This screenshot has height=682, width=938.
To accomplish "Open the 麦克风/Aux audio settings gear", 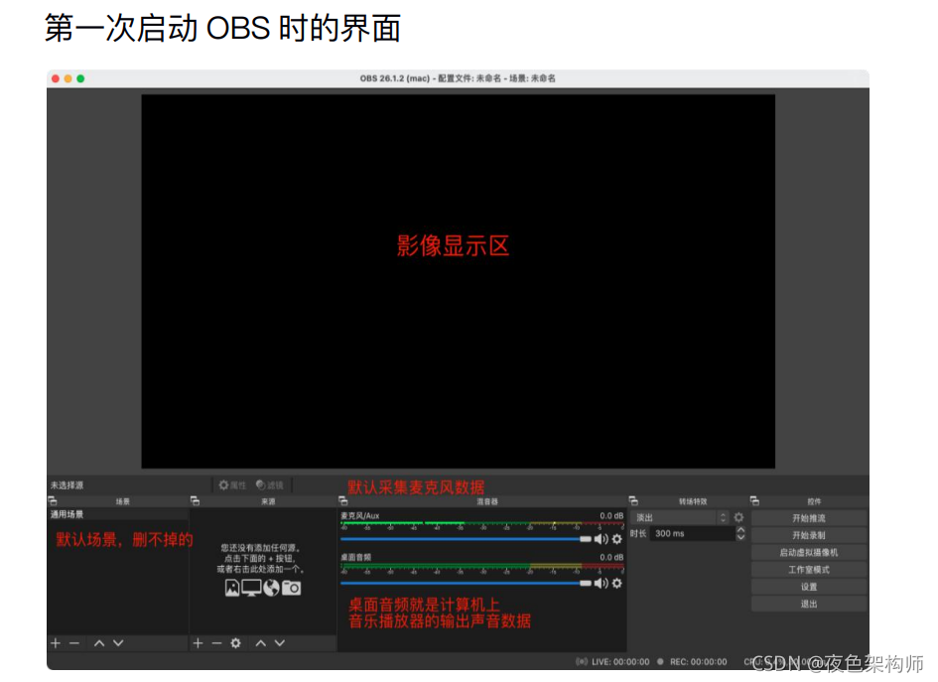I will (x=616, y=539).
